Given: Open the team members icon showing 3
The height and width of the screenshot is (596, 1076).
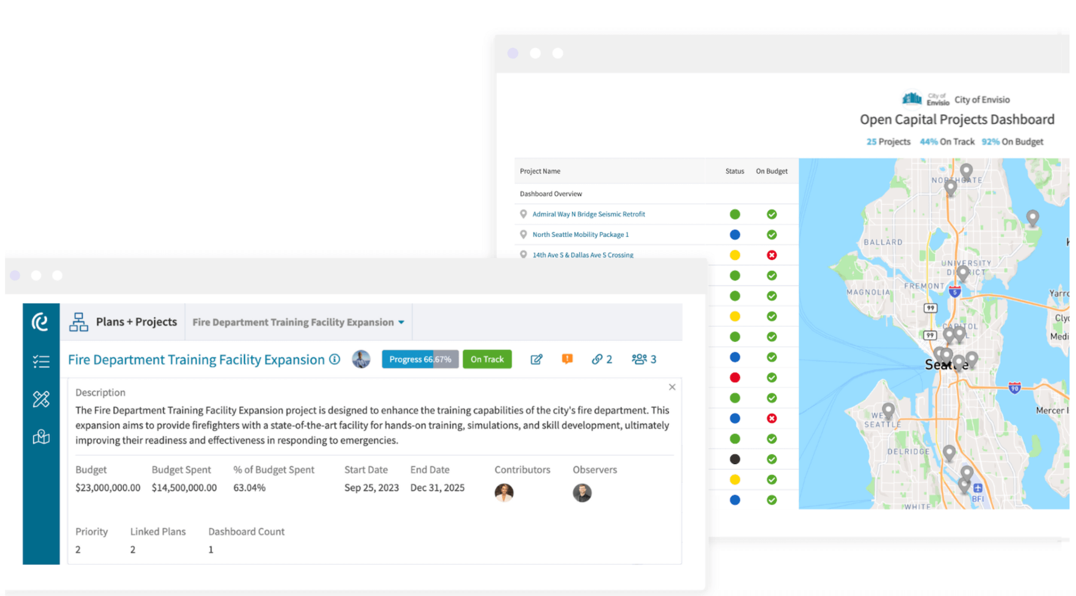Looking at the screenshot, I should pyautogui.click(x=644, y=359).
